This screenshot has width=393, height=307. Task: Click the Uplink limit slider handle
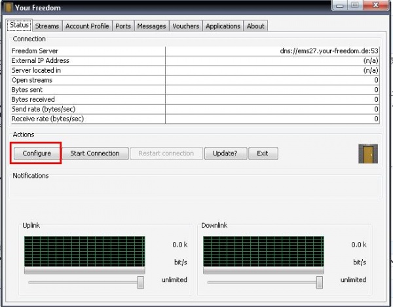141,282
